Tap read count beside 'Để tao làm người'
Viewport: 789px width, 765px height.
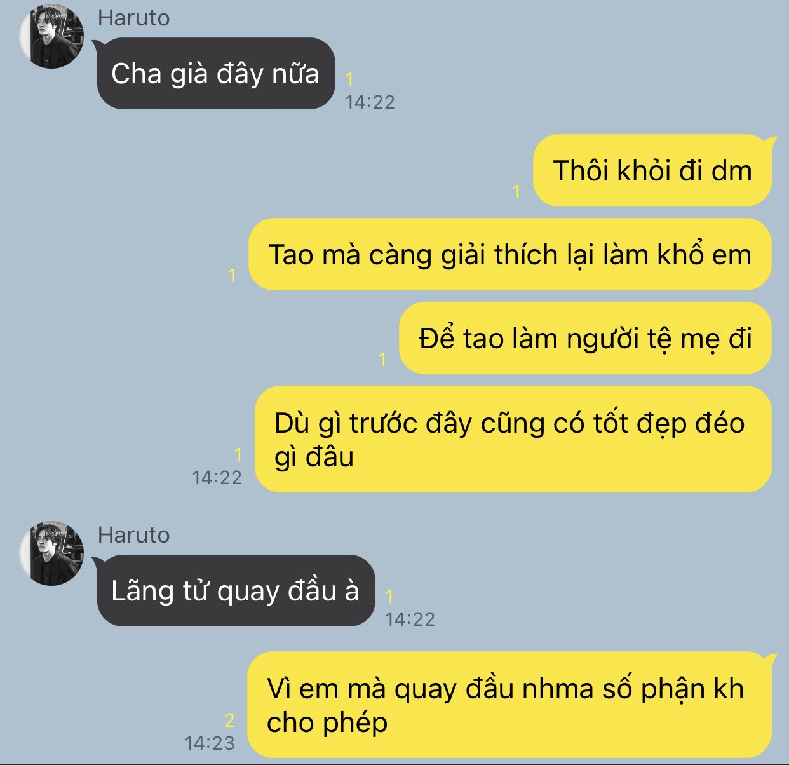(x=382, y=360)
